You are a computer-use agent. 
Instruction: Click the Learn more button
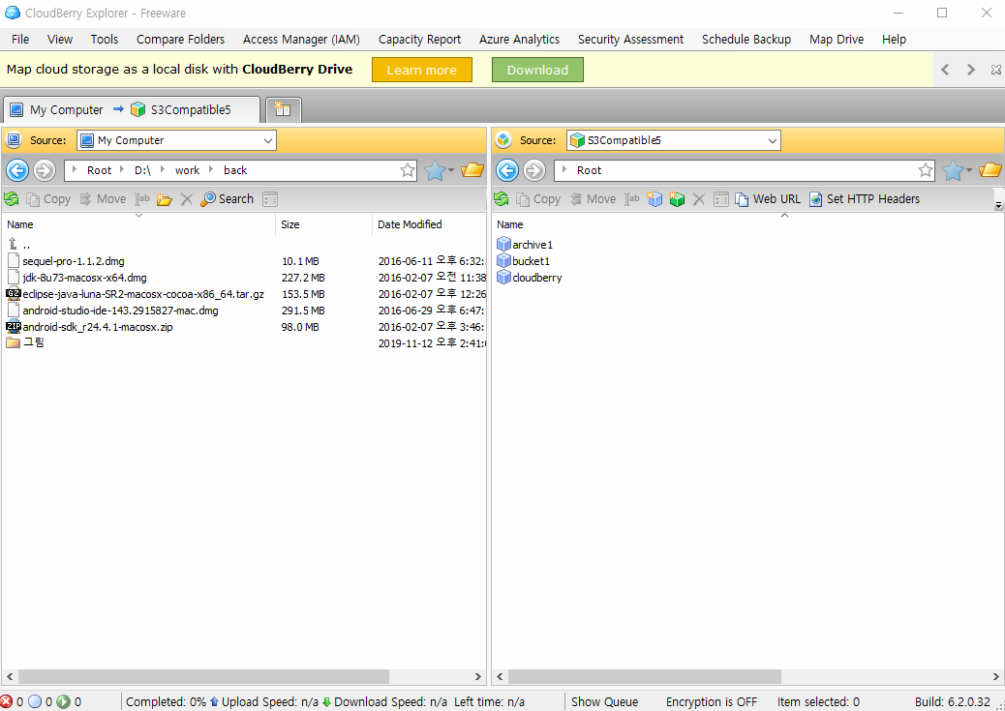[422, 70]
